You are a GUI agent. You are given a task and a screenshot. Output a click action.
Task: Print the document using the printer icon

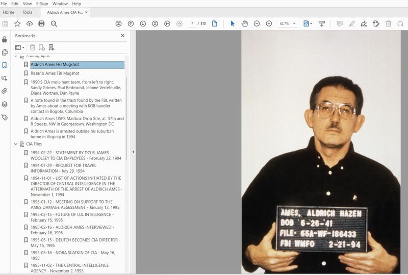pos(41,23)
